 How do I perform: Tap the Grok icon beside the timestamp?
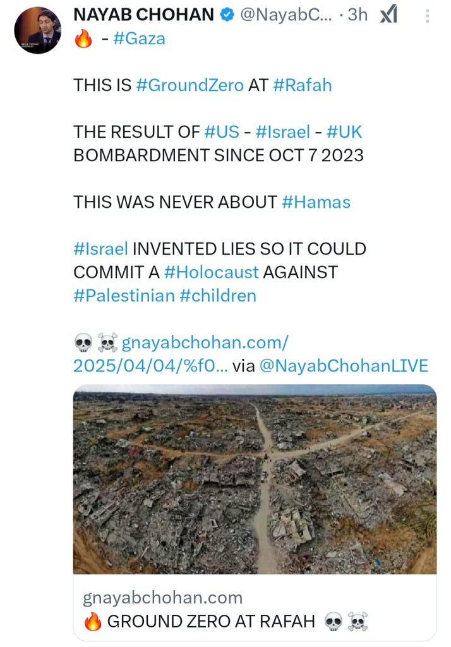tap(387, 15)
